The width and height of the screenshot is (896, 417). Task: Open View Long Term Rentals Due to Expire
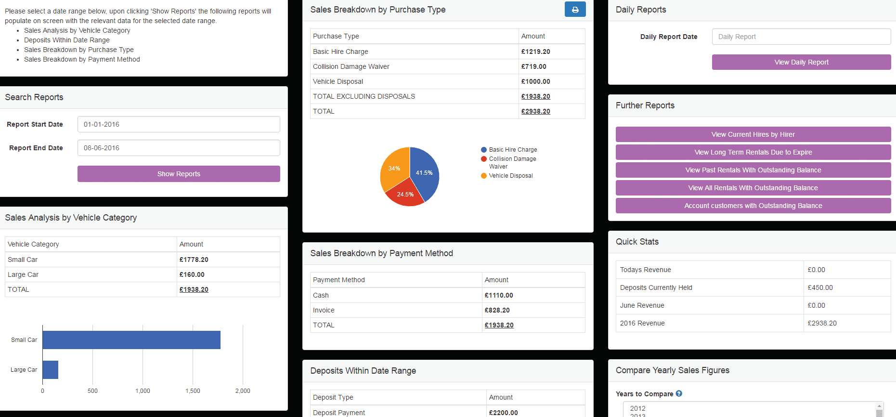pos(753,152)
